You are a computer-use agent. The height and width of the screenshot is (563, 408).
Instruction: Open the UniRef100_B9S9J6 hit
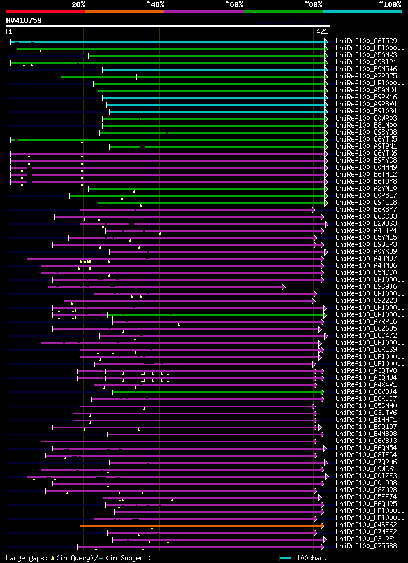pyautogui.click(x=367, y=287)
